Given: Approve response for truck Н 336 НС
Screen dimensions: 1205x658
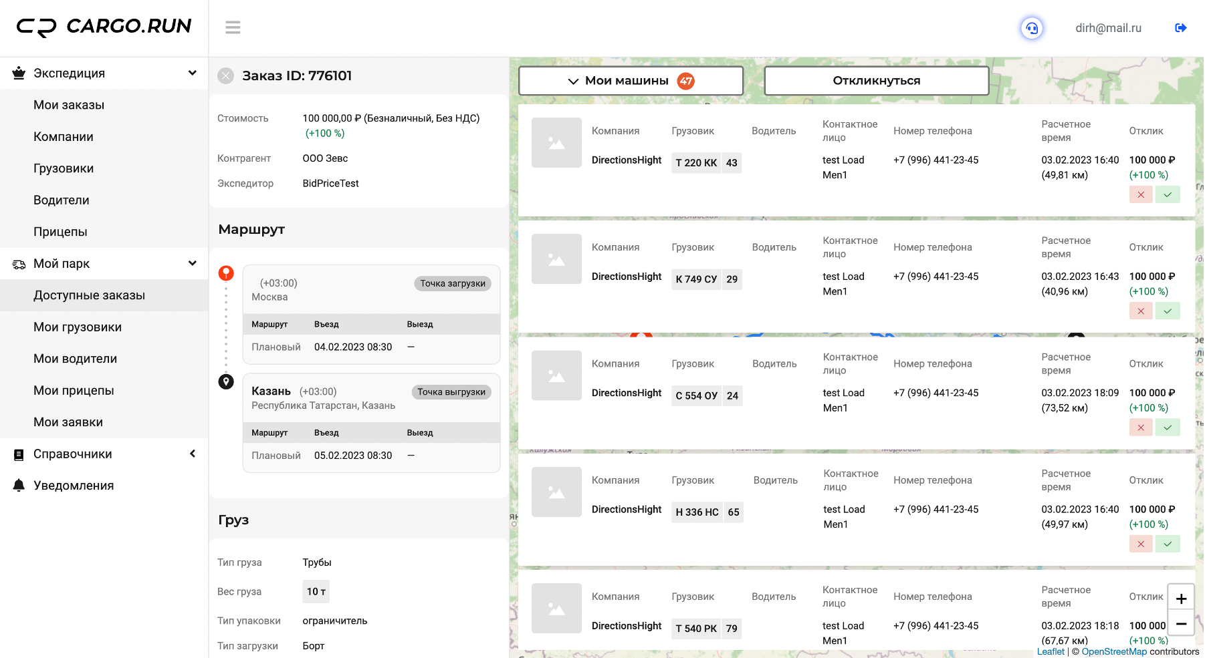Looking at the screenshot, I should [1167, 544].
